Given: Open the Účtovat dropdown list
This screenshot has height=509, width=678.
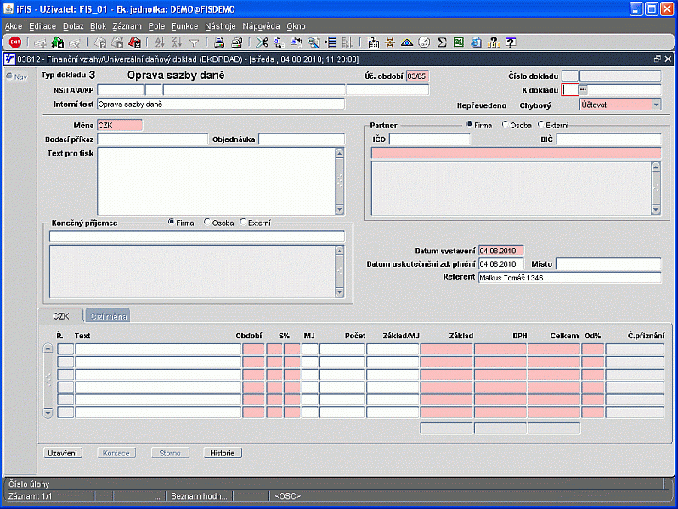Looking at the screenshot, I should pos(656,105).
